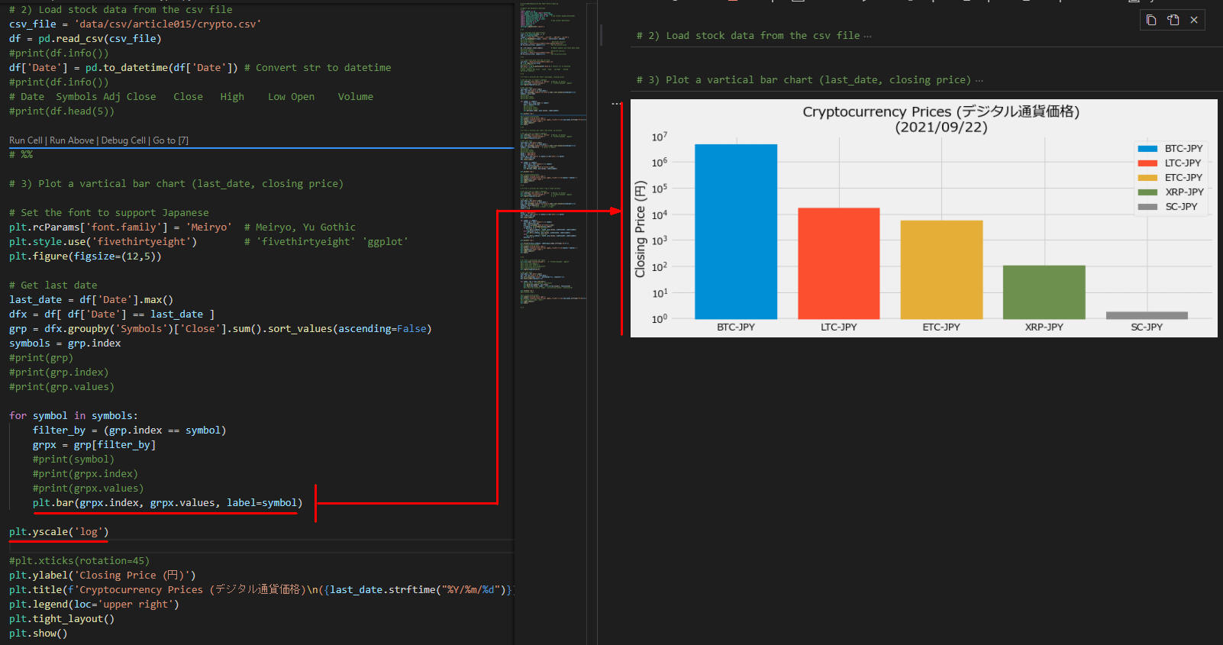Open the output options ellipsis beside the chart

tap(616, 104)
